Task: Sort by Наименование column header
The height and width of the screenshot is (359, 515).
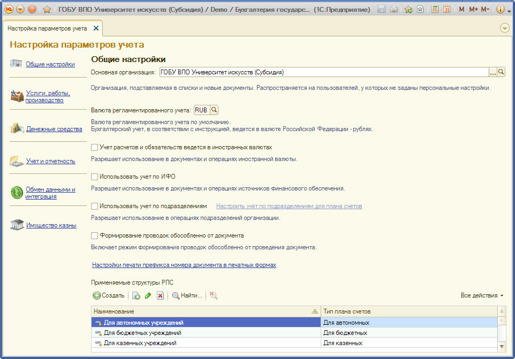Action: click(206, 311)
